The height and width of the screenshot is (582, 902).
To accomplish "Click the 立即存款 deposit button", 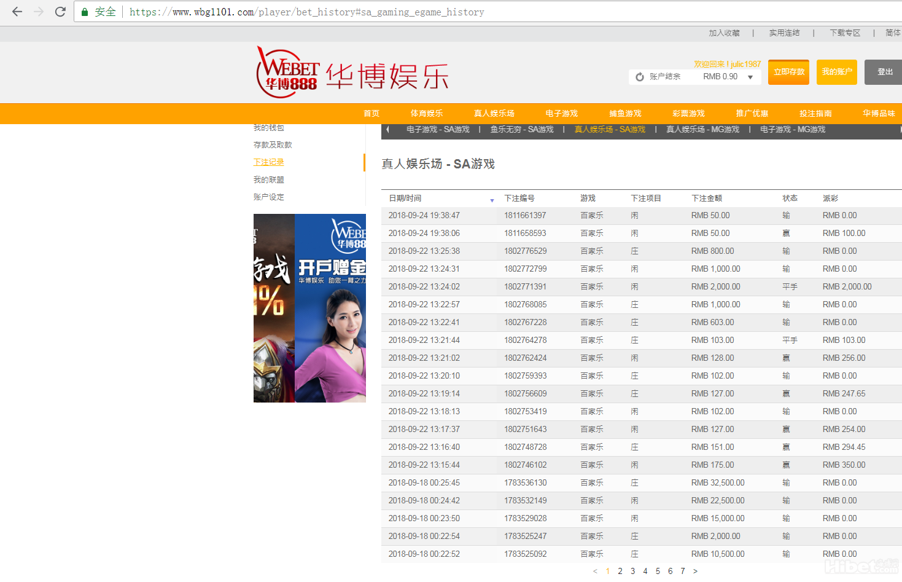I will coord(788,72).
